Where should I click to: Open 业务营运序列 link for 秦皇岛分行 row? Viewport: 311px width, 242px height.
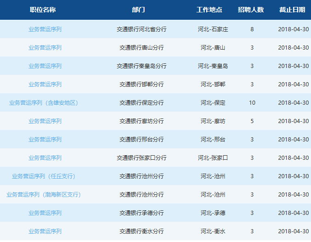click(45, 66)
